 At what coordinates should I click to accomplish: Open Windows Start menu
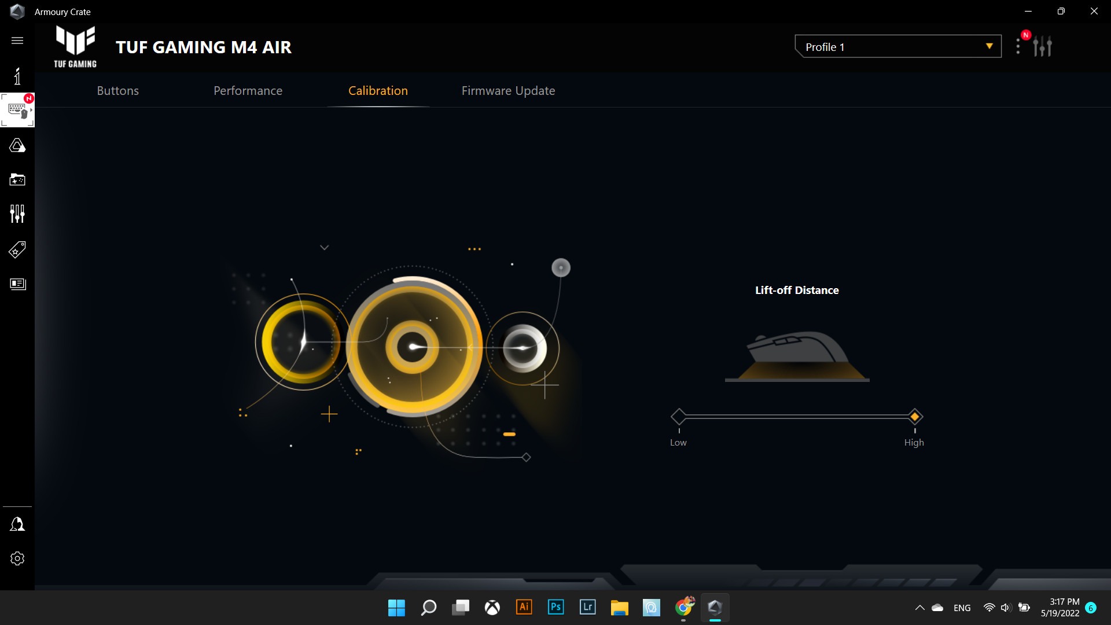396,608
